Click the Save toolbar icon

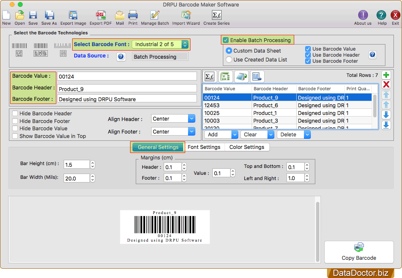pos(33,15)
